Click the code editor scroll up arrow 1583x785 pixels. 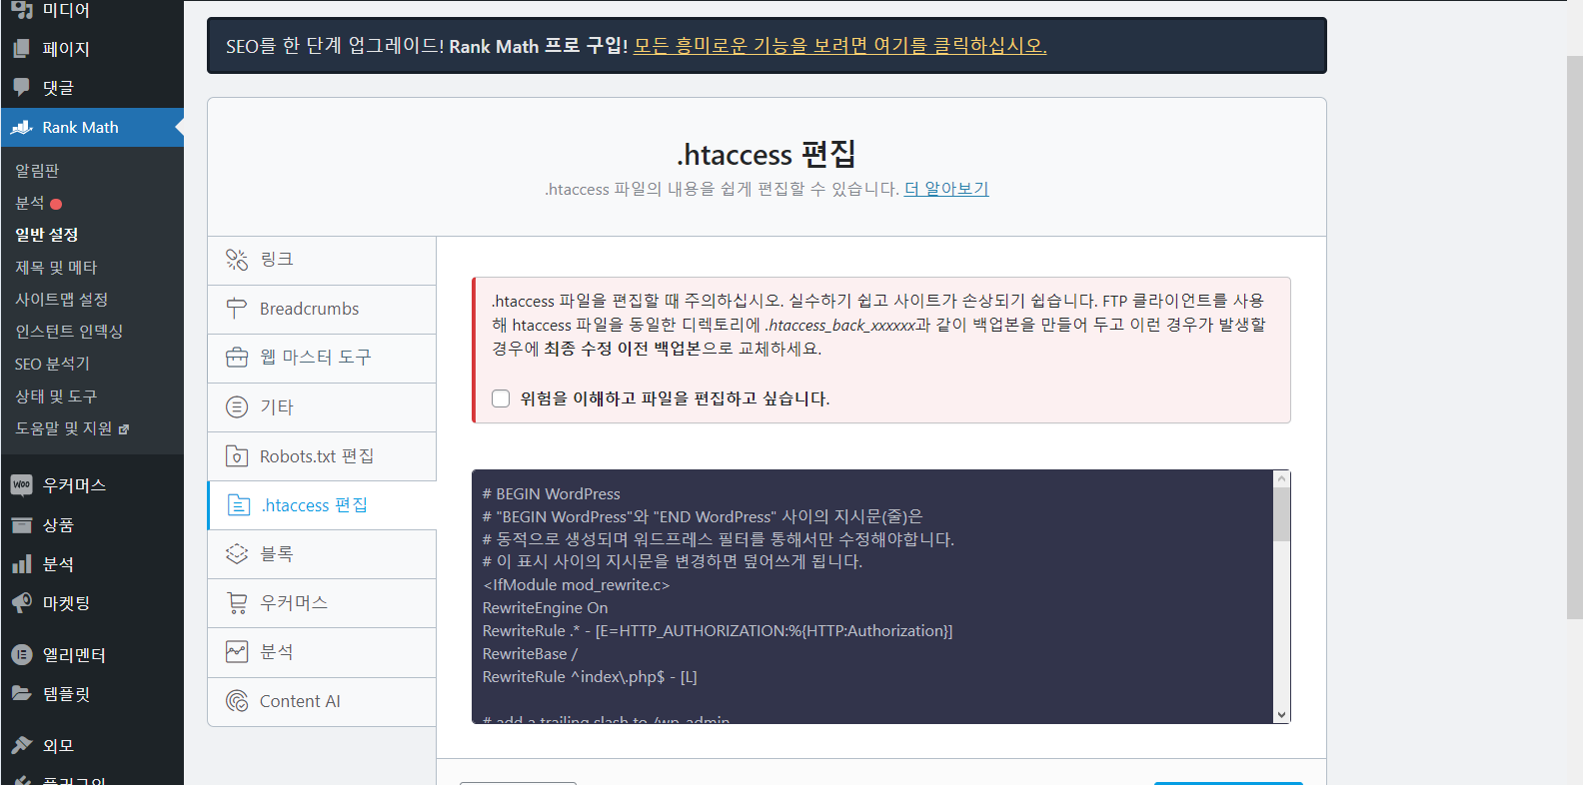tap(1282, 479)
